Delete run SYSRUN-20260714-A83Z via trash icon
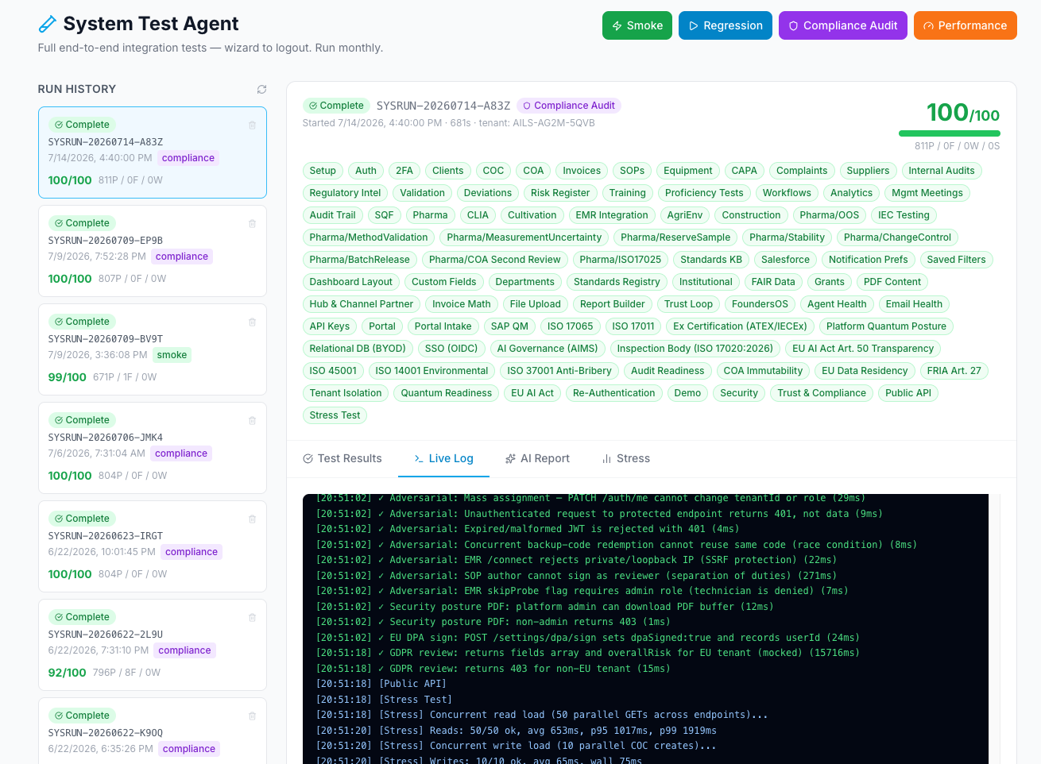Screen dimensions: 1041x764 click(x=252, y=125)
